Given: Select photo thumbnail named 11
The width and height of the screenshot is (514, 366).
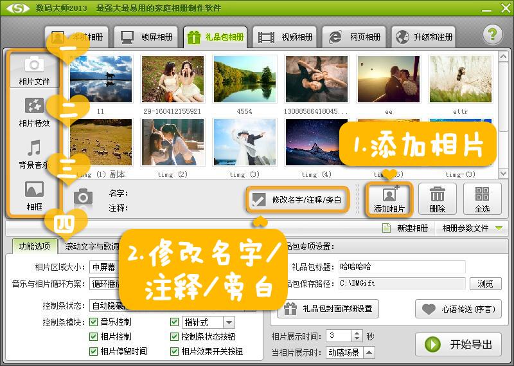Looking at the screenshot, I should point(101,79).
